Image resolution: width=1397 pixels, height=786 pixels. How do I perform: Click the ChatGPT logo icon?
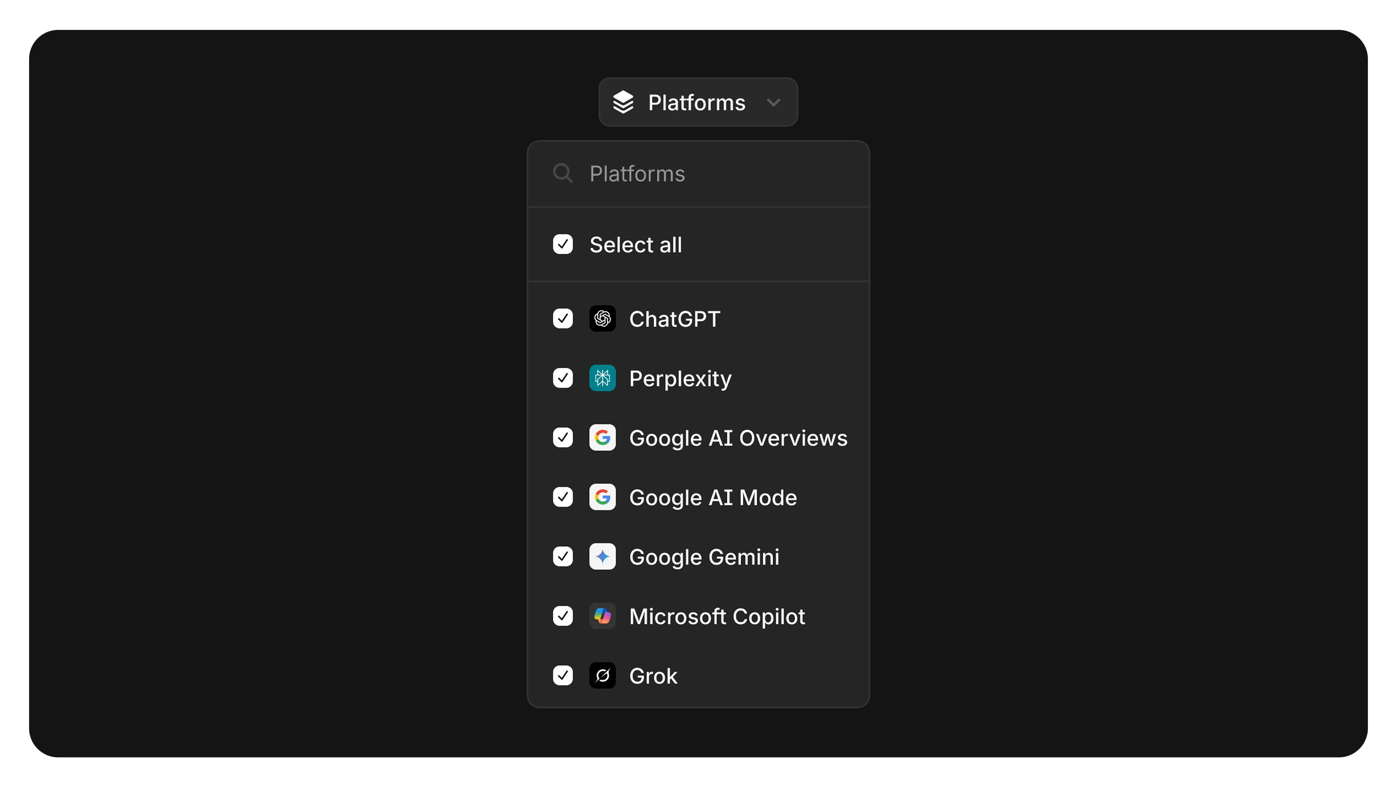602,319
